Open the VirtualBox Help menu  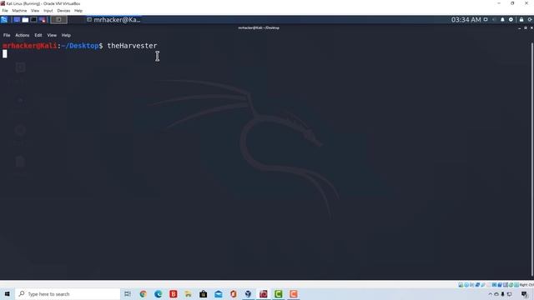point(78,11)
